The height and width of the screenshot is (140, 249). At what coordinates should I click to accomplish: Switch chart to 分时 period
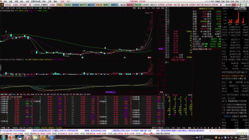click(x=2, y=8)
